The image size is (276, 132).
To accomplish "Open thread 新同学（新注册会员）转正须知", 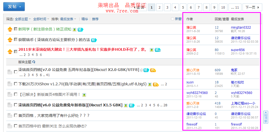I will (x=45, y=29).
